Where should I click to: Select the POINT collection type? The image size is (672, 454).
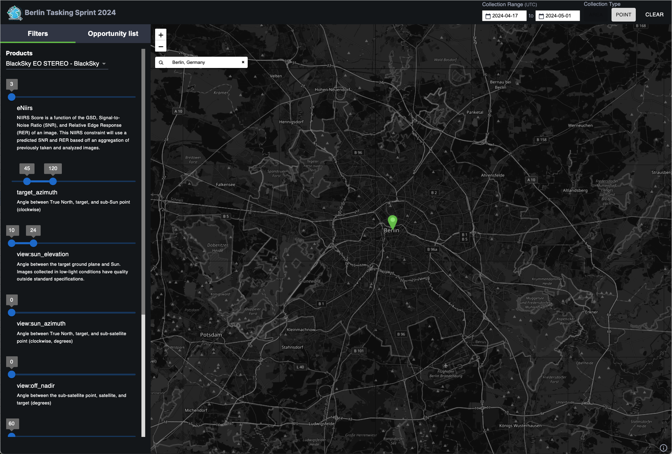[x=623, y=15]
